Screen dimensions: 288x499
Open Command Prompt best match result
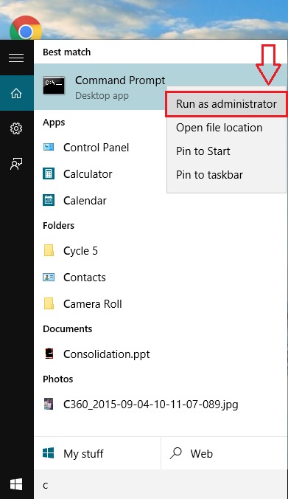[x=99, y=86]
